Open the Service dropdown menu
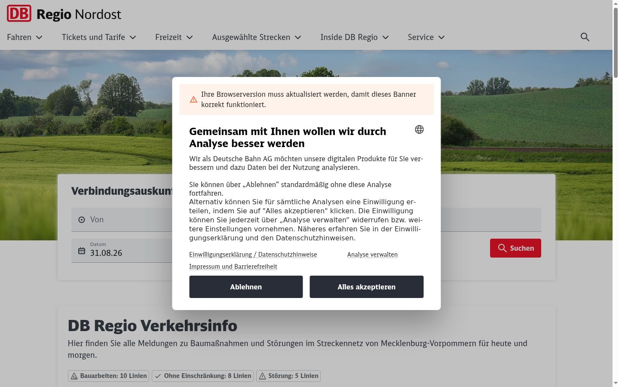 pos(426,37)
